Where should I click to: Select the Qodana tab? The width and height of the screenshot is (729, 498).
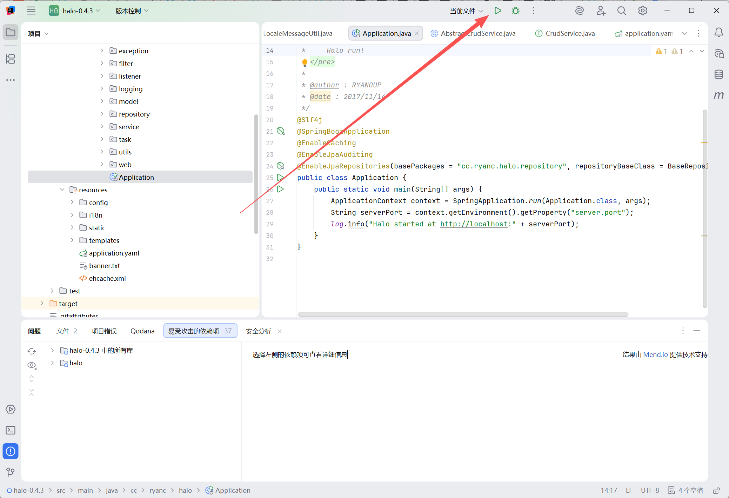(142, 331)
